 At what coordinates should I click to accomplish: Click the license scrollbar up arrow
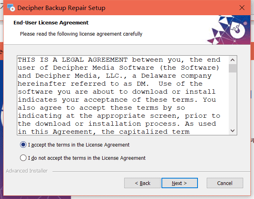pos(232,60)
